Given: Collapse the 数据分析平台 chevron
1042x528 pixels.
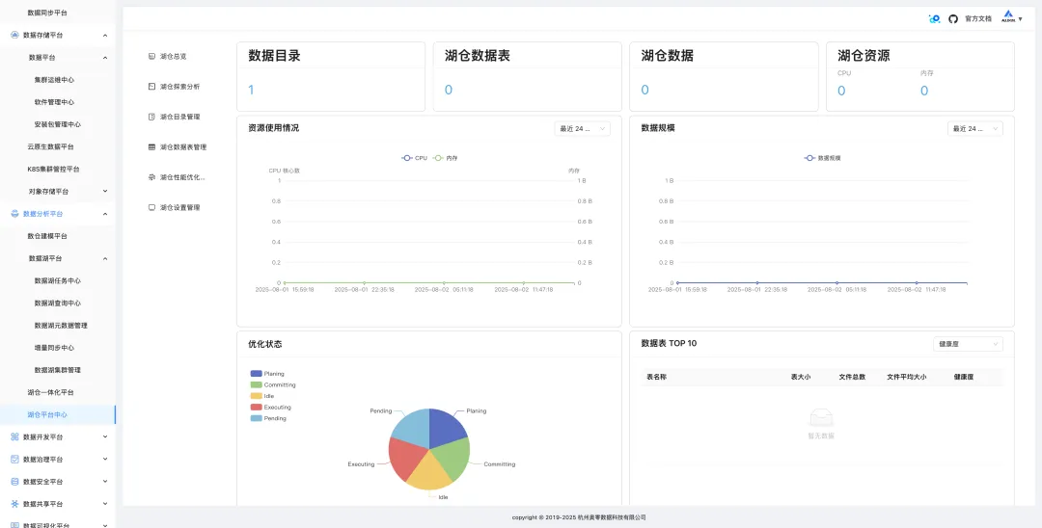Looking at the screenshot, I should pos(105,214).
